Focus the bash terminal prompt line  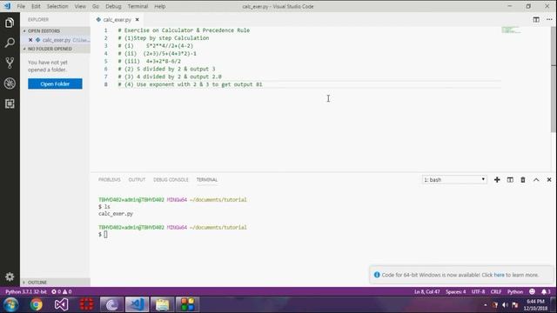[103, 234]
